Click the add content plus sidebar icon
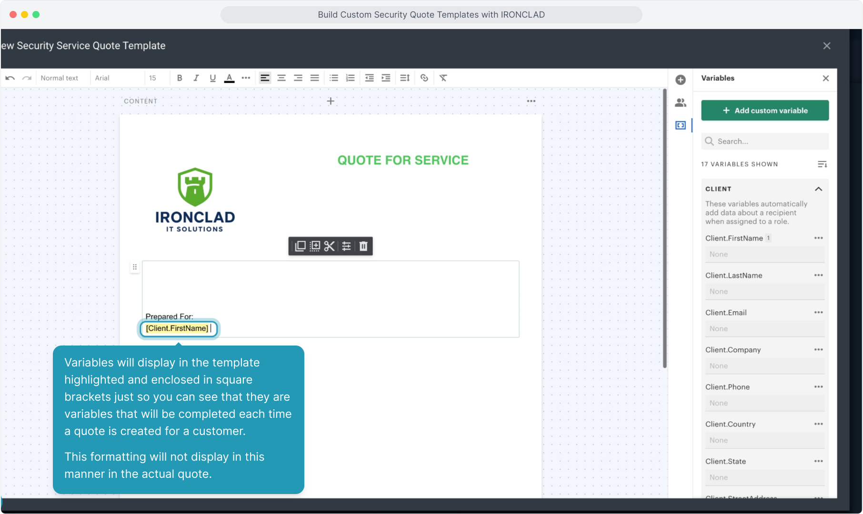This screenshot has height=514, width=863. tap(681, 80)
